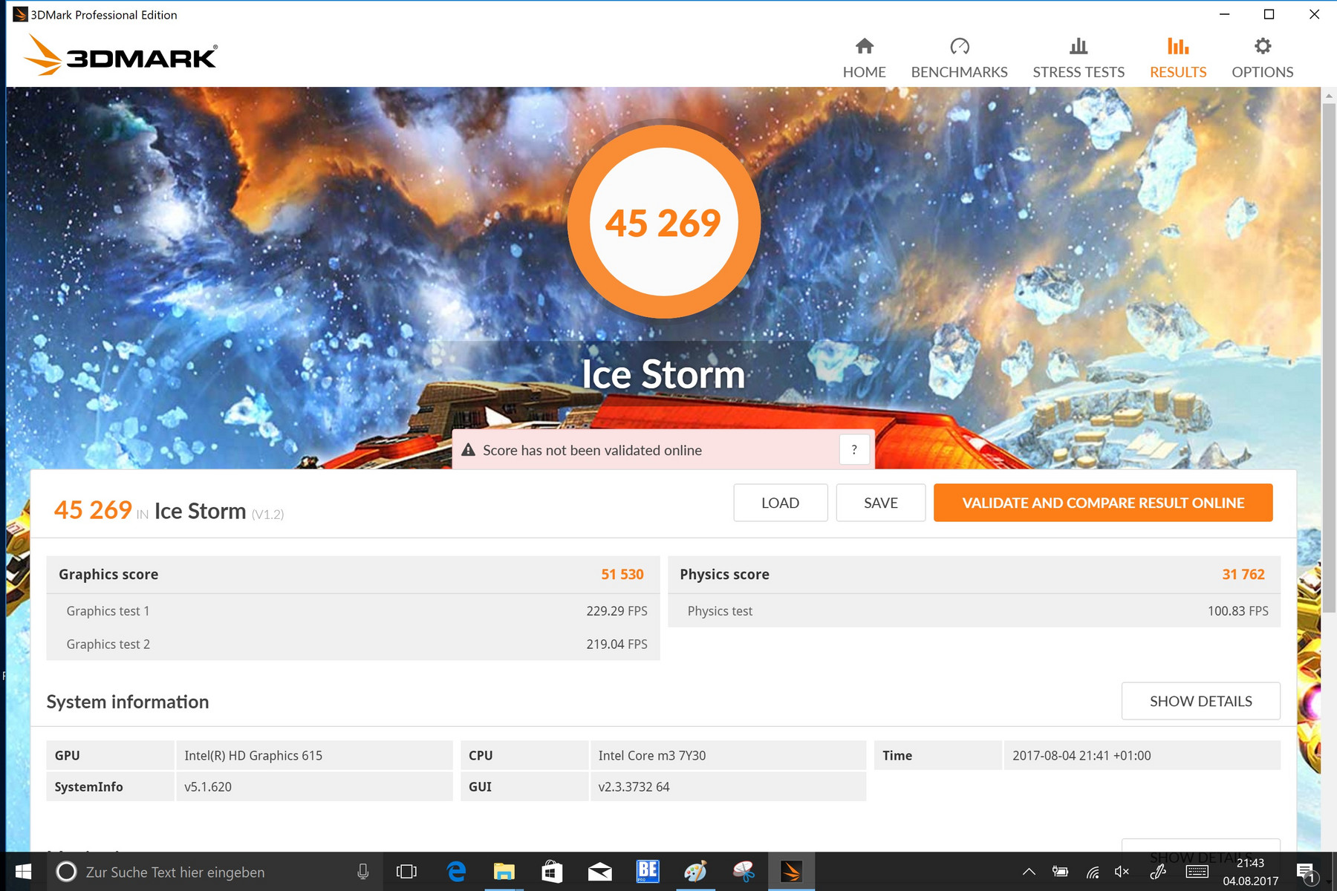This screenshot has height=891, width=1337.
Task: Click the Graphics score value 51 530
Action: [x=622, y=574]
